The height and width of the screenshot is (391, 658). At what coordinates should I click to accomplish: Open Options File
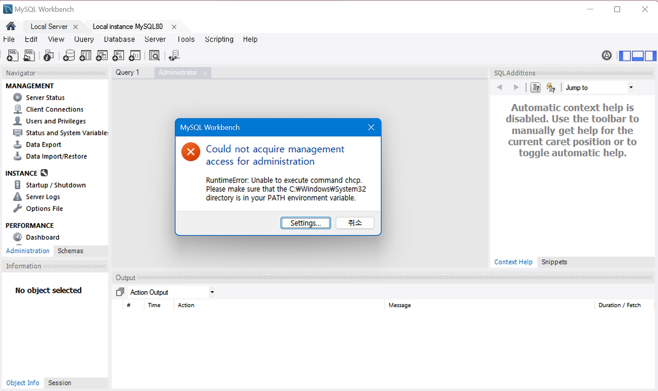click(x=44, y=209)
